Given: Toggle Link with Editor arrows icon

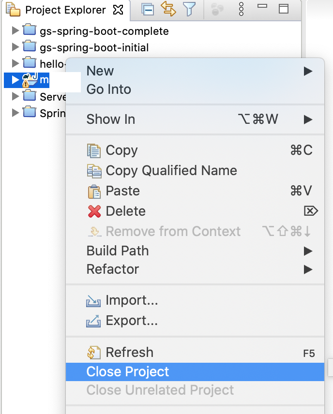Looking at the screenshot, I should click(x=168, y=9).
